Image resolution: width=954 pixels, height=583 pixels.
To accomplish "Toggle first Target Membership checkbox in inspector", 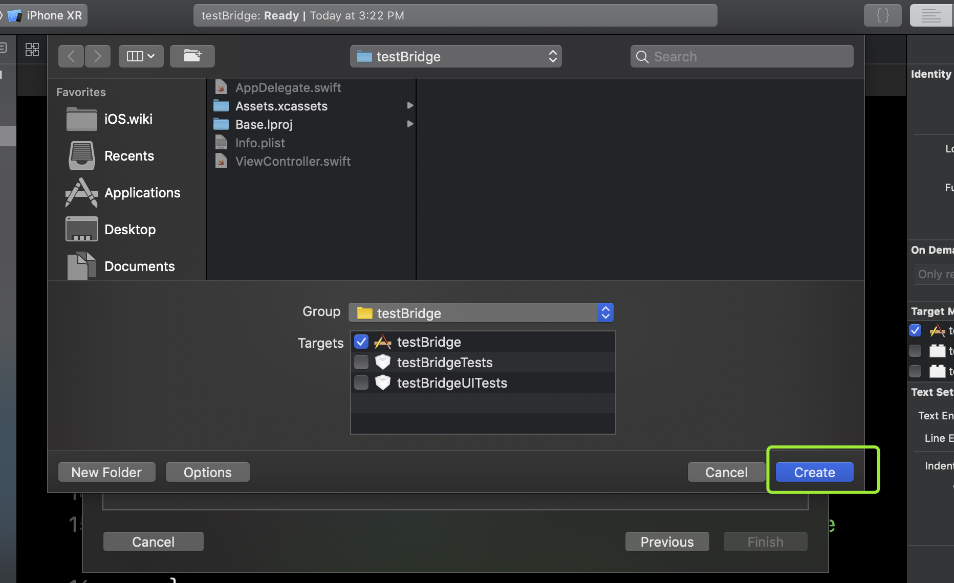I will (915, 330).
